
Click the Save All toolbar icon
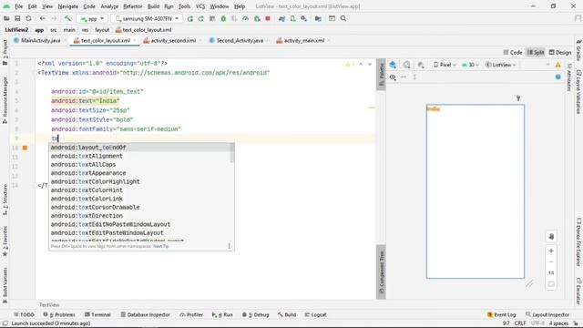[17, 18]
